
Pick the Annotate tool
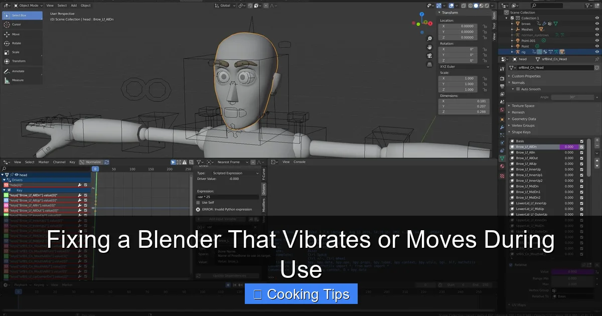[x=17, y=71]
